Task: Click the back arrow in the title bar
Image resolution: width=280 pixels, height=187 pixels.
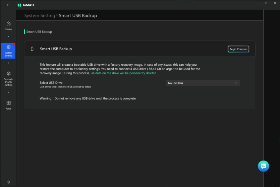Action: 8,5
